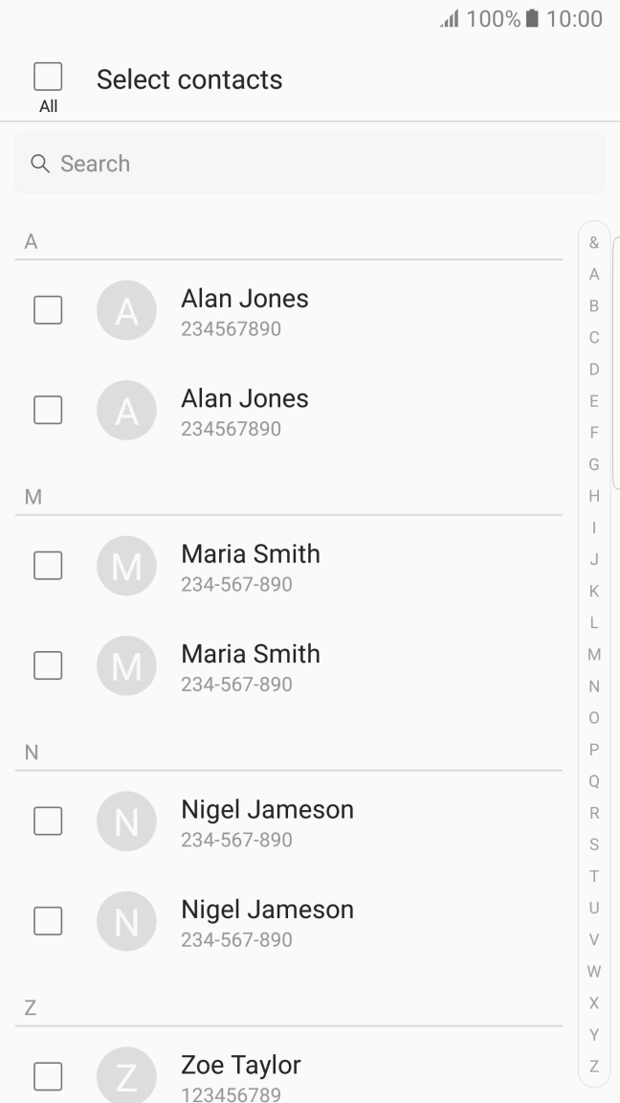Image resolution: width=620 pixels, height=1103 pixels.
Task: Check the second Nigel Jameson checkbox
Action: click(x=48, y=921)
